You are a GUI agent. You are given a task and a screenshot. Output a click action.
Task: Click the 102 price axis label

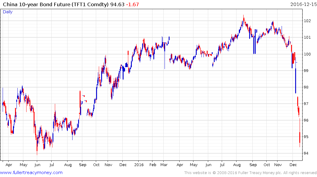click(307, 21)
